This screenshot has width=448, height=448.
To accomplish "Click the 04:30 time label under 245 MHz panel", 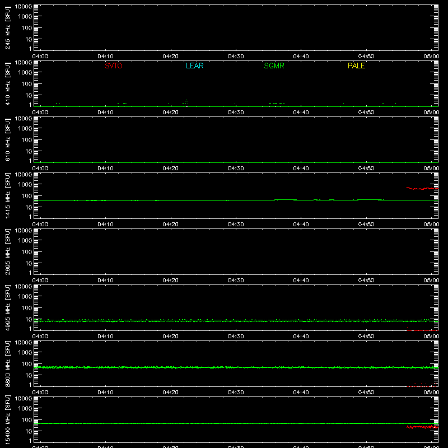I will (236, 57).
